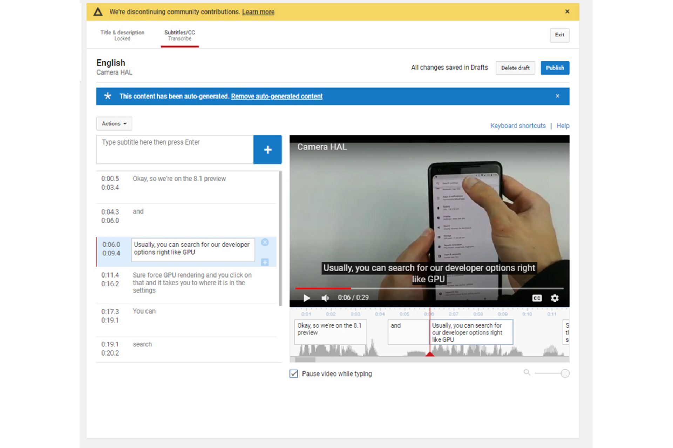Screen dimensions: 673x448
Task: Publish the subtitles
Action: click(x=555, y=68)
